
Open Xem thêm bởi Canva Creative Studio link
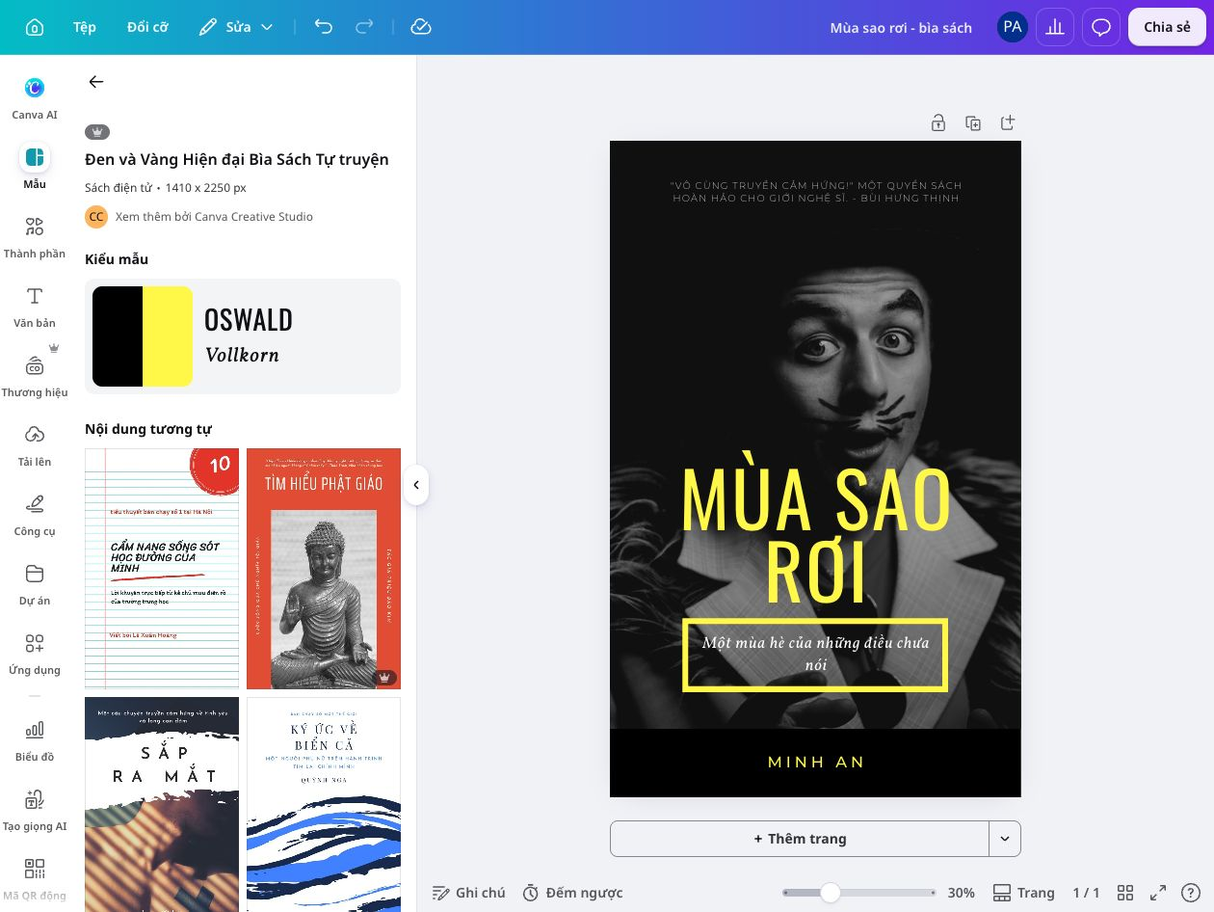pos(214,217)
